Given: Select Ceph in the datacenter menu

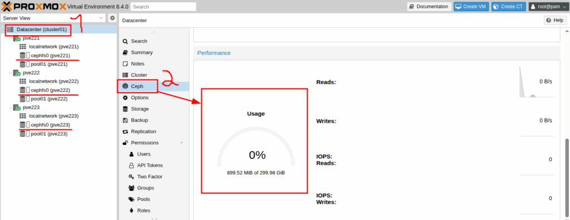Looking at the screenshot, I should tap(137, 86).
